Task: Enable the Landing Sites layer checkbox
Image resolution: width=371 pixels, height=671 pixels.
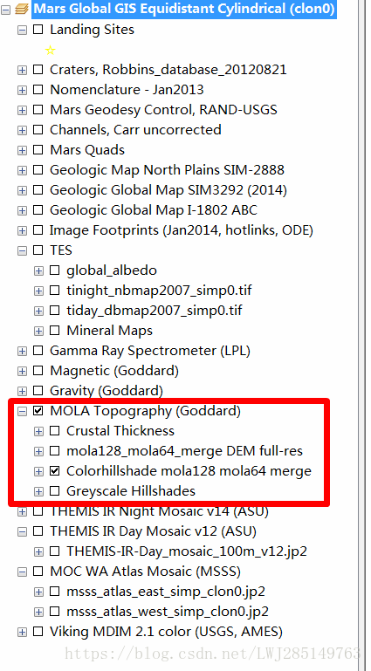Action: tap(38, 30)
